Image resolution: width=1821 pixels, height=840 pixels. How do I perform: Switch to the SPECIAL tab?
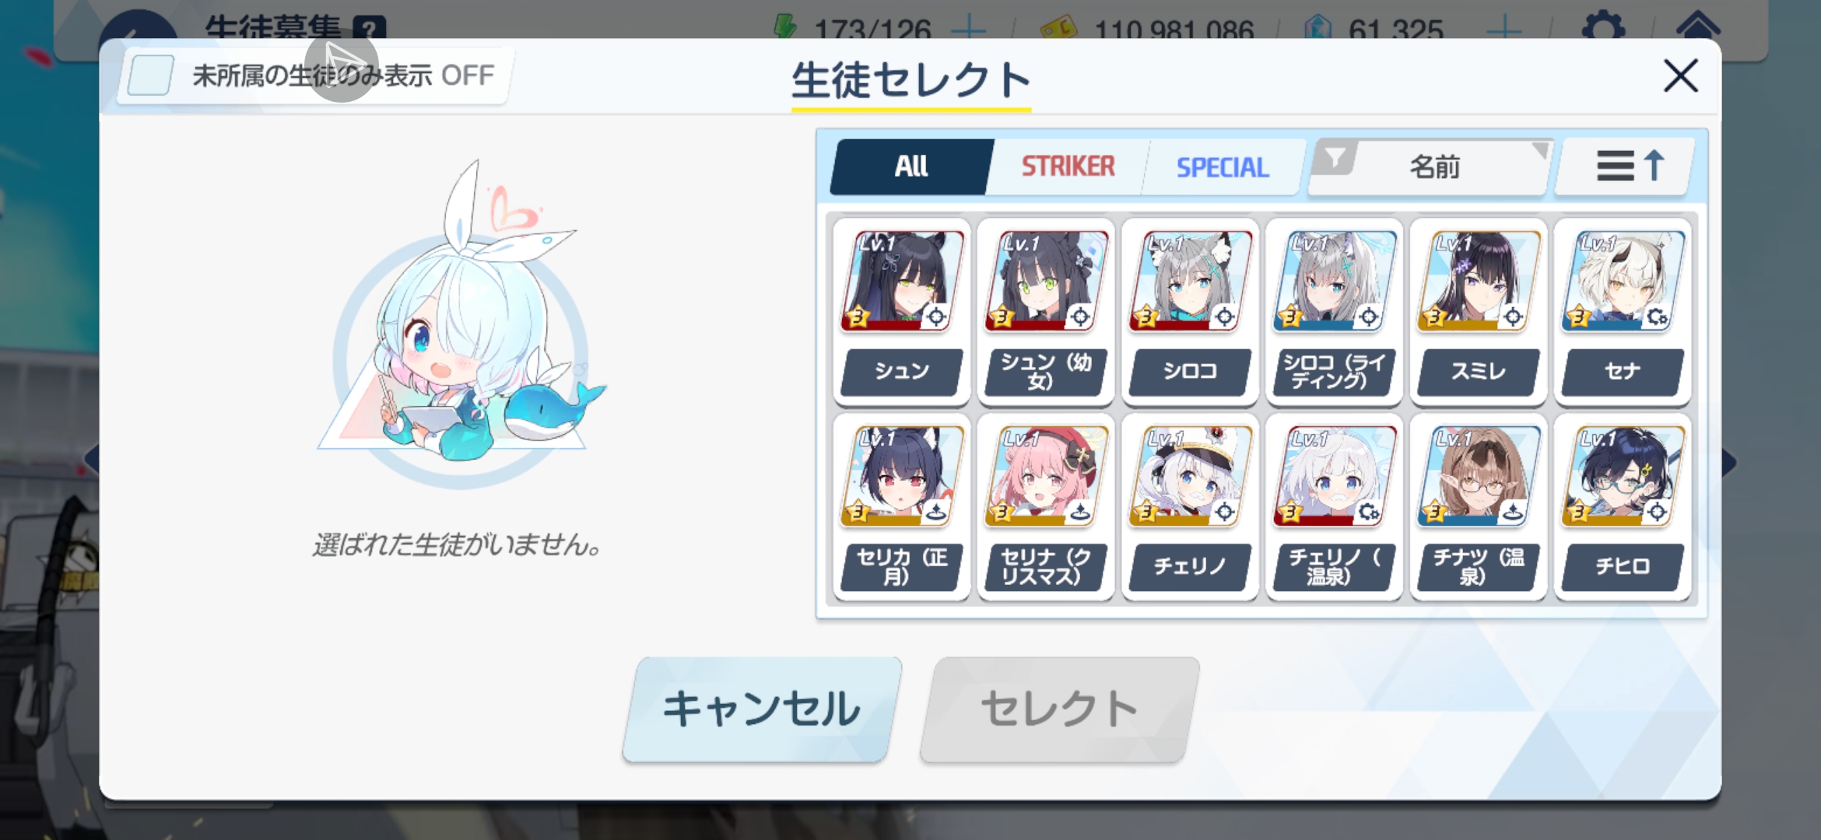(1223, 166)
